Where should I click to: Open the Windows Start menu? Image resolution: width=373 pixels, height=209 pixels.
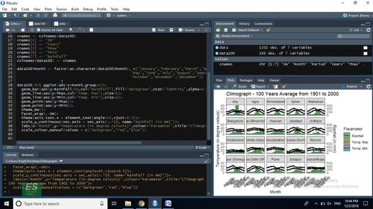[6, 204]
